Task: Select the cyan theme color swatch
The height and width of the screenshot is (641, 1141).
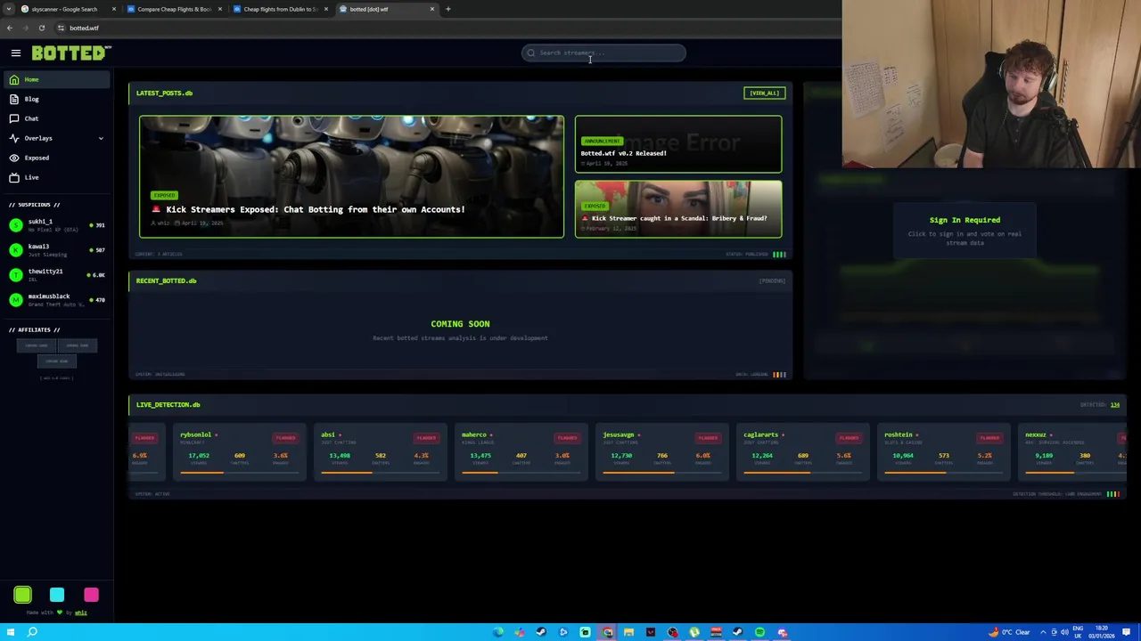Action: click(x=57, y=595)
